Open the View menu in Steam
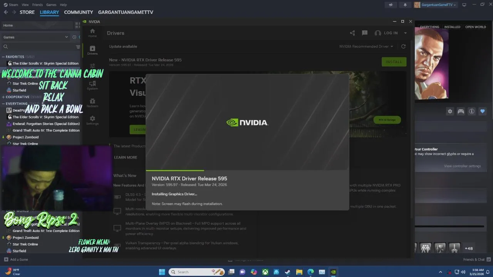Image resolution: width=493 pixels, height=277 pixels. tap(25, 5)
